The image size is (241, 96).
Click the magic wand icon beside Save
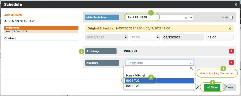click(197, 87)
